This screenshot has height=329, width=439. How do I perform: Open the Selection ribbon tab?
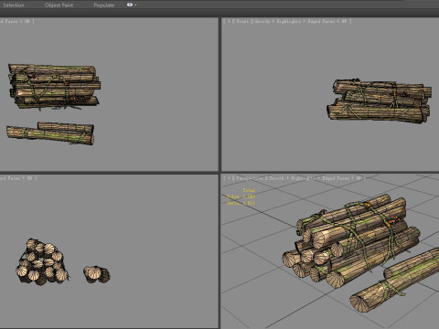tap(14, 5)
